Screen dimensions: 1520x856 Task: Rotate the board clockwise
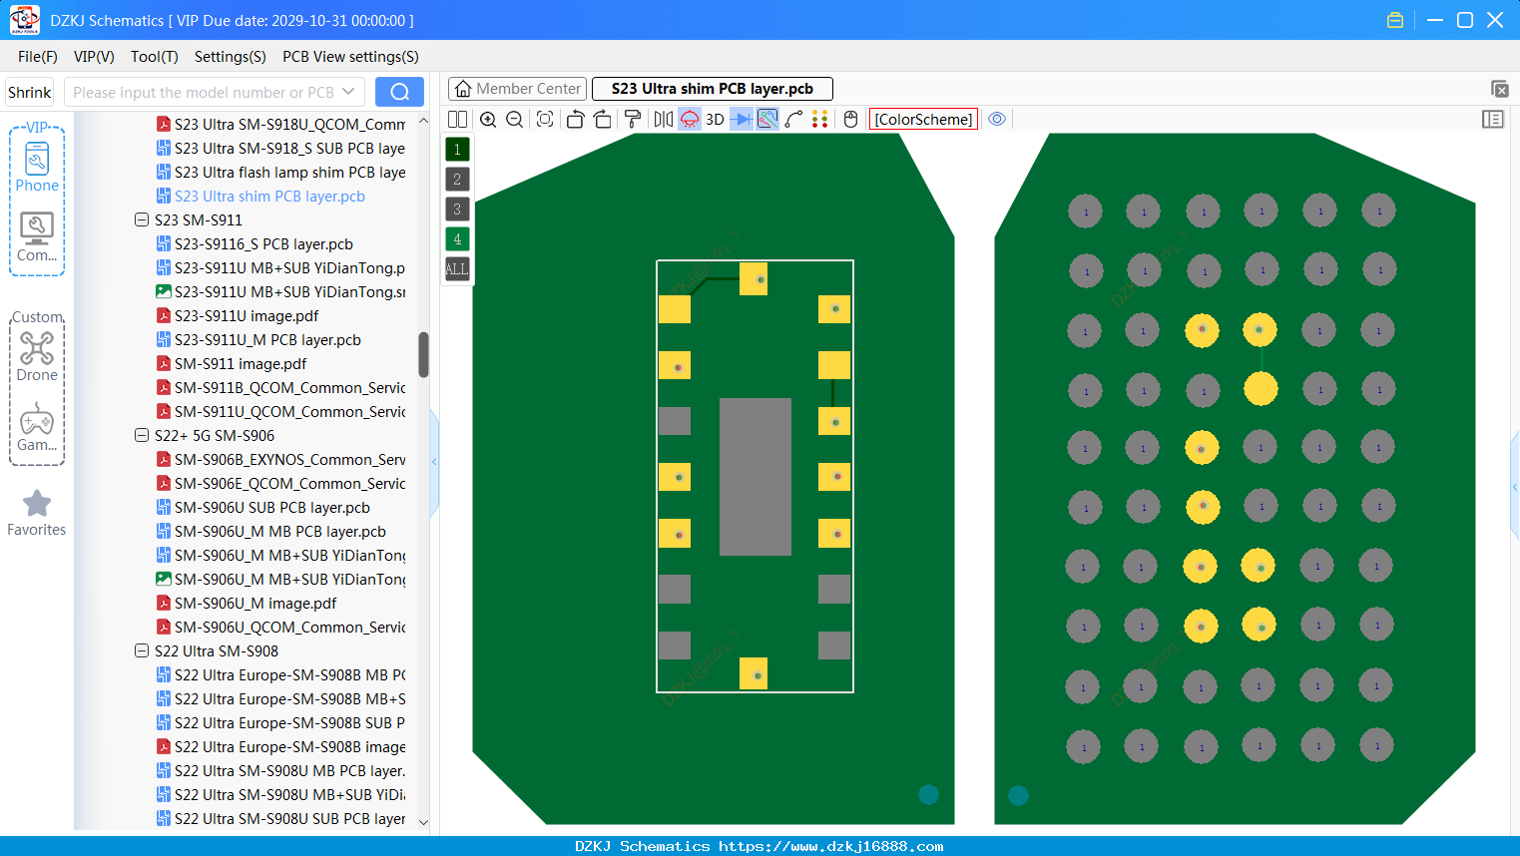[602, 120]
